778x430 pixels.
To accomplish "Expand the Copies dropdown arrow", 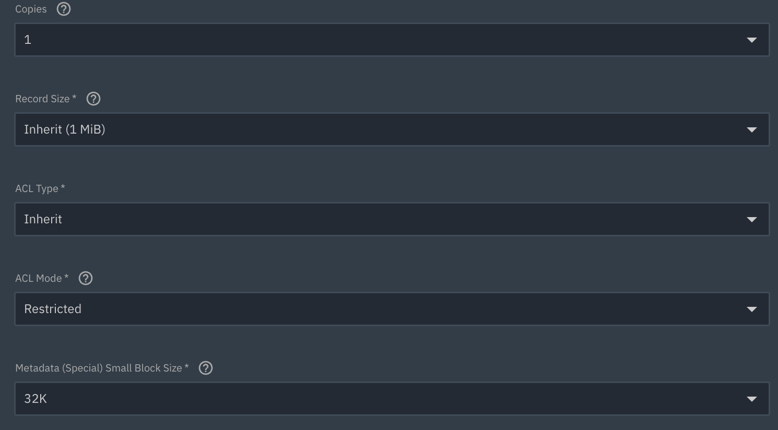I will coord(751,40).
